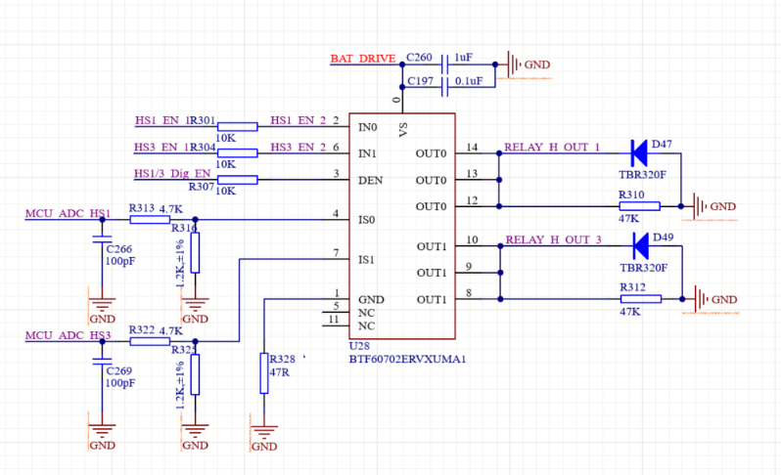The image size is (781, 475).
Task: Click the 1uF value text
Action: 463,58
